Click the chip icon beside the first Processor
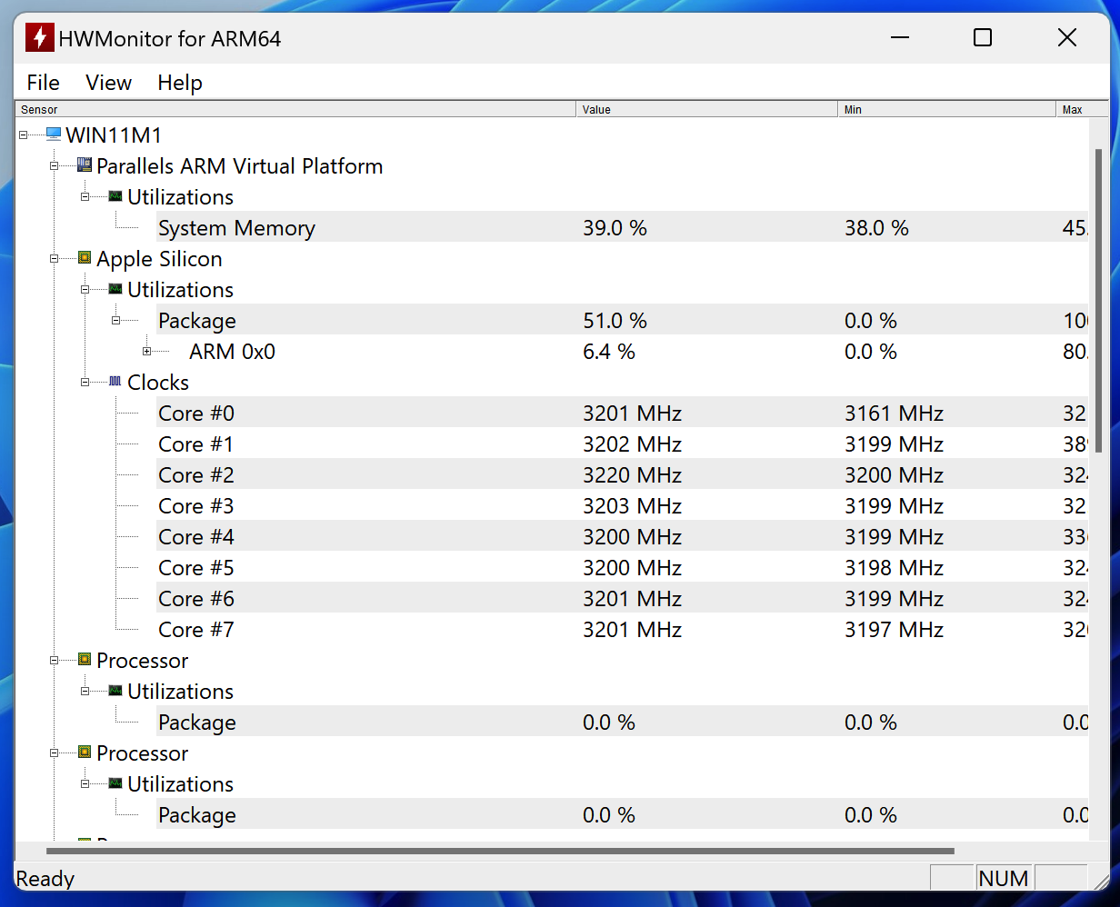 coord(85,660)
